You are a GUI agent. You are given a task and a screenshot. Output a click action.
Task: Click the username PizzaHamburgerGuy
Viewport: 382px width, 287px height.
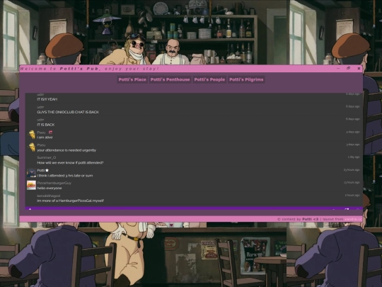point(54,183)
